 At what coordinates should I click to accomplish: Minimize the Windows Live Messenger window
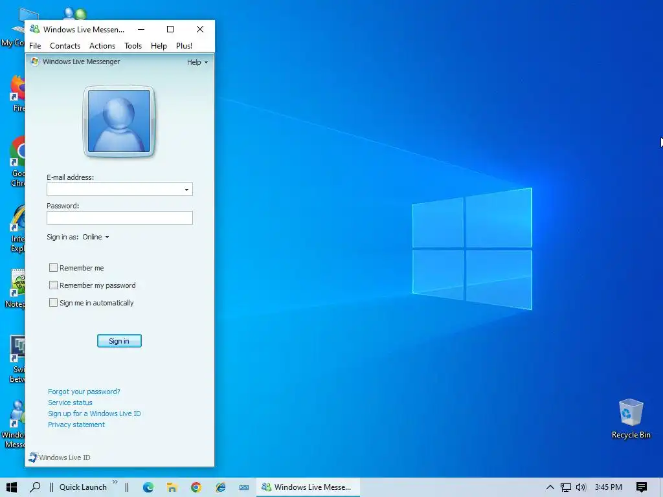[x=141, y=29]
